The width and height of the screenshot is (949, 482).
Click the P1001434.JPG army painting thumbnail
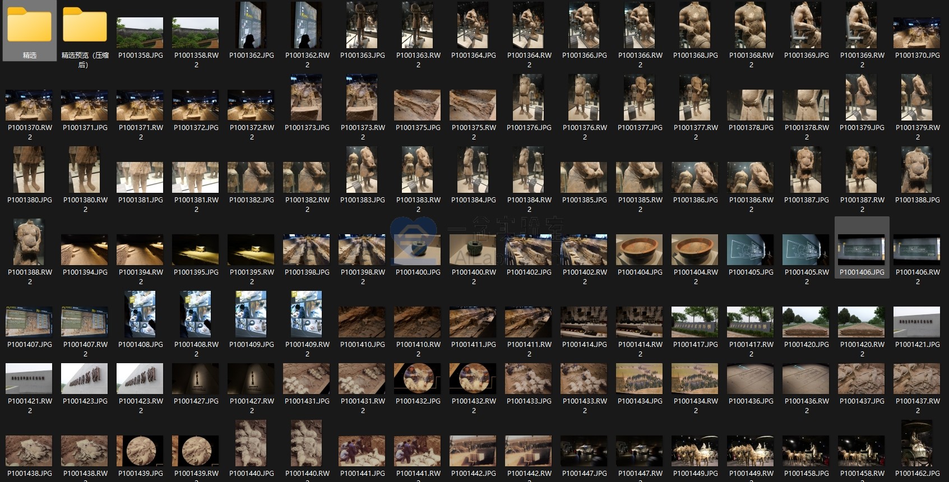pyautogui.click(x=640, y=378)
